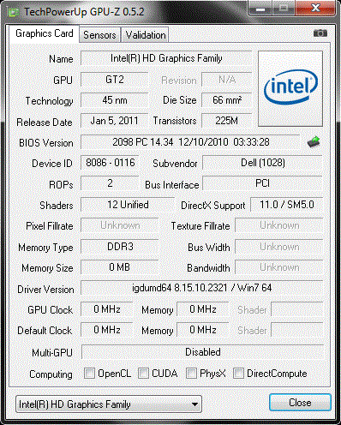Click the Bus Width Unknown field
Image resolution: width=341 pixels, height=425 pixels.
pyautogui.click(x=279, y=247)
